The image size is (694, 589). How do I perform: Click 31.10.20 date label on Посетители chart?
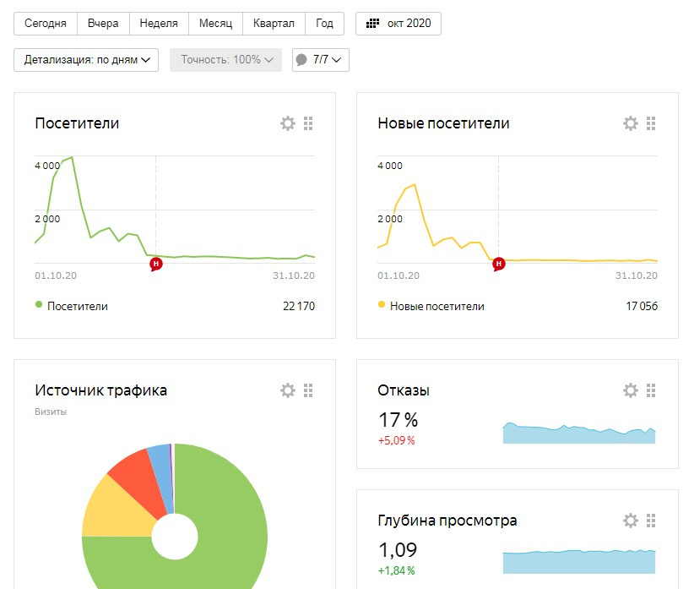point(294,275)
